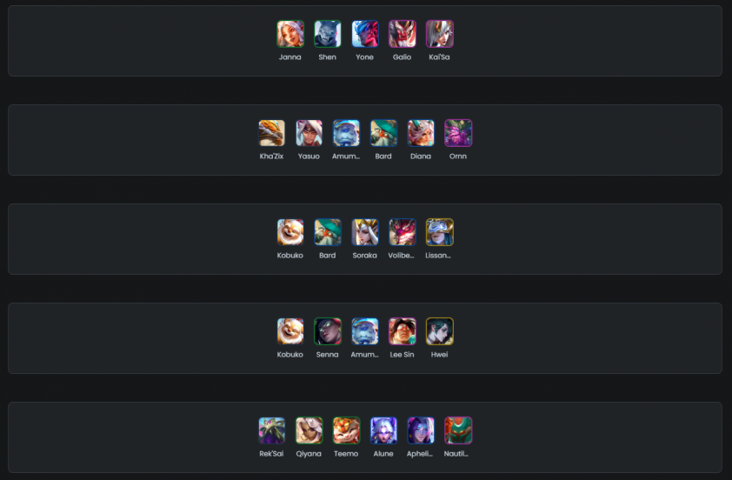The image size is (732, 480).
Task: Select the Nautilus champion icon
Action: 458,430
